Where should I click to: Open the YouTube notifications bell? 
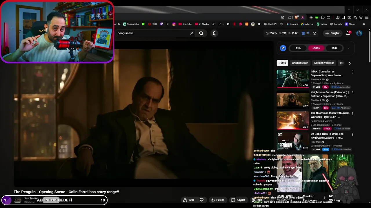(x=348, y=33)
